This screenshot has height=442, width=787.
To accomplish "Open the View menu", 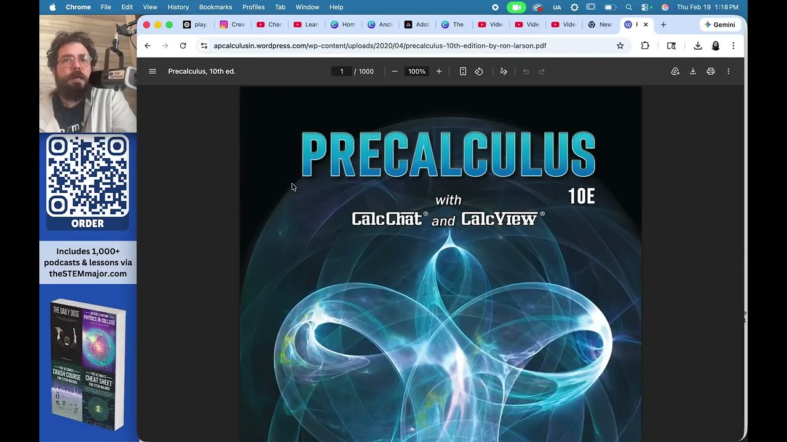I will pos(150,7).
